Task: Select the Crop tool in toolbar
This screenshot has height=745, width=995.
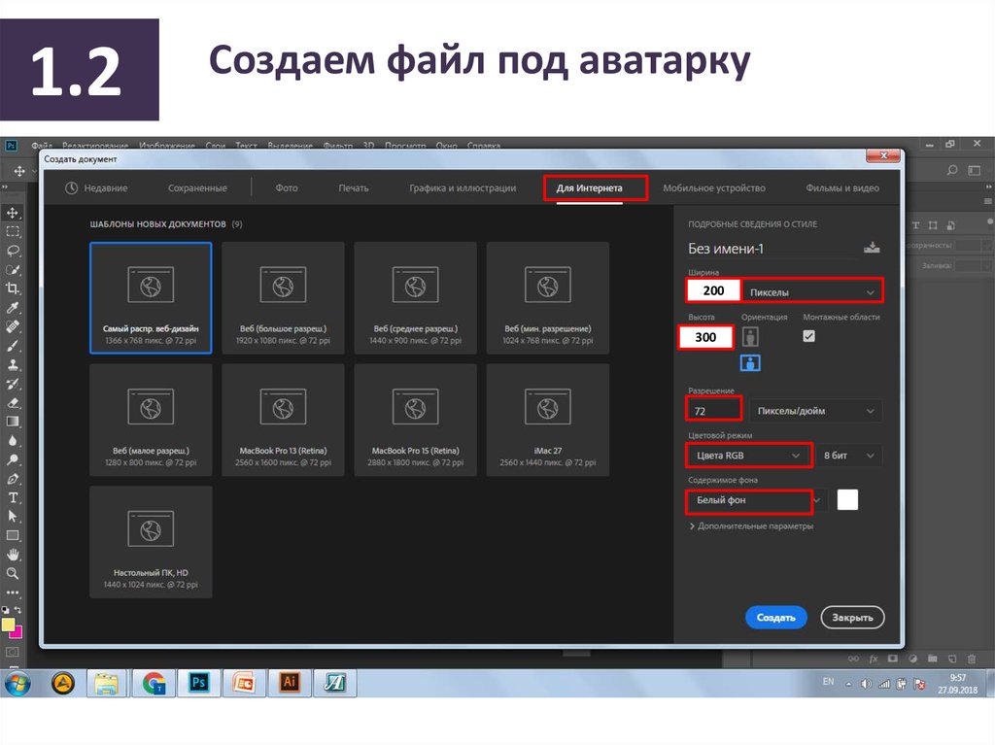Action: 13,288
